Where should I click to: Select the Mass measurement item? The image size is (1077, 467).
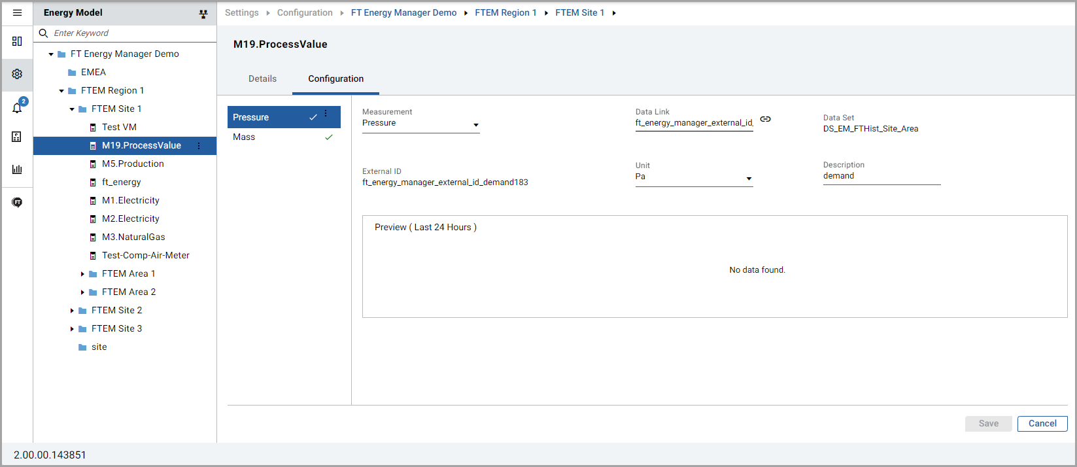click(244, 137)
